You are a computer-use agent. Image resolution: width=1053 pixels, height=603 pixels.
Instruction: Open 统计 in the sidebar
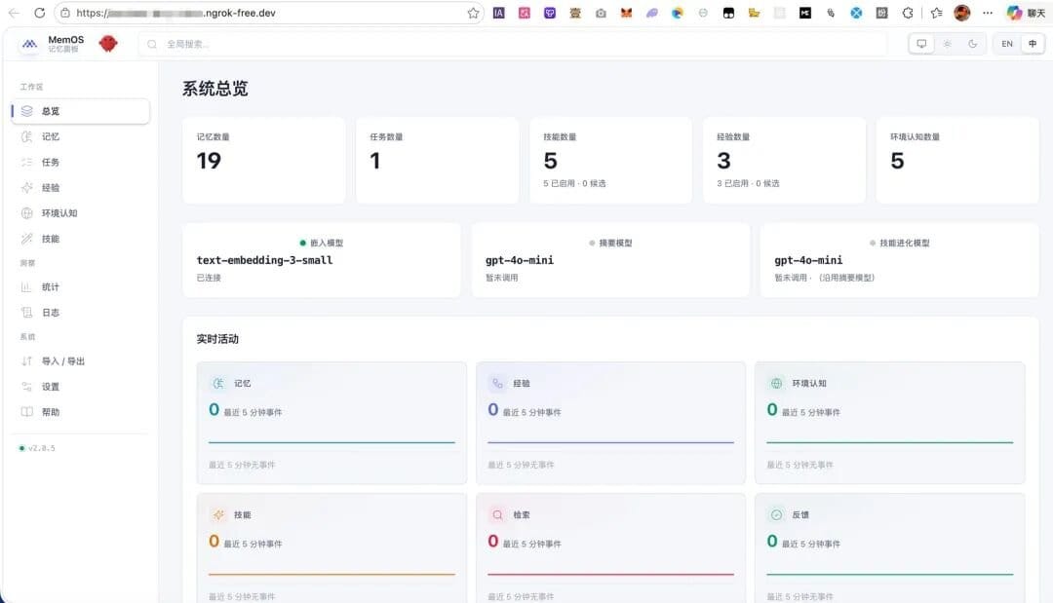pos(80,287)
